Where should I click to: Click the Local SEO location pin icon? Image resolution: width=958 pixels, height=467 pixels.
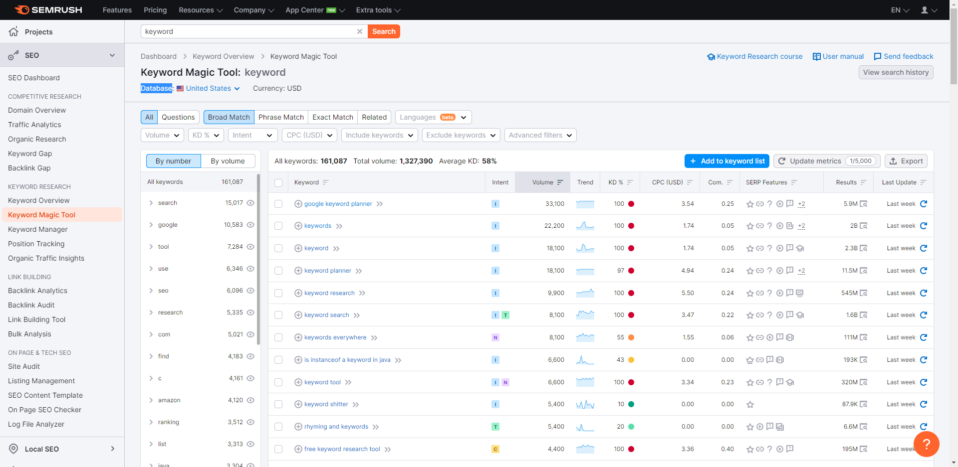13,449
